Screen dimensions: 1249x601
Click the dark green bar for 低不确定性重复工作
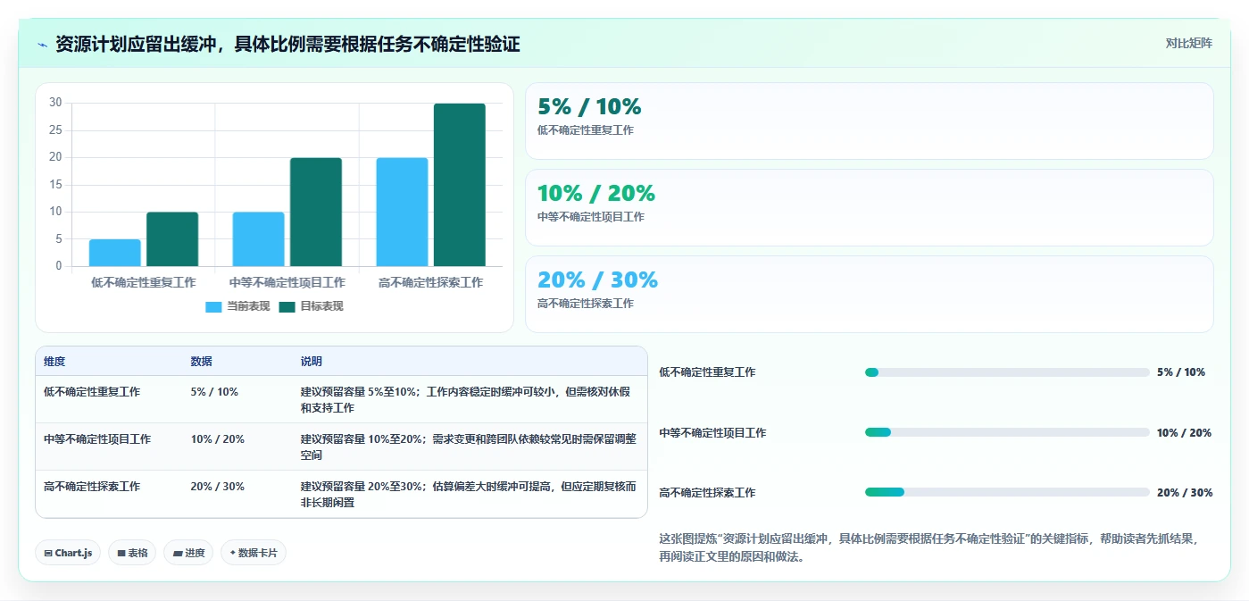point(172,239)
